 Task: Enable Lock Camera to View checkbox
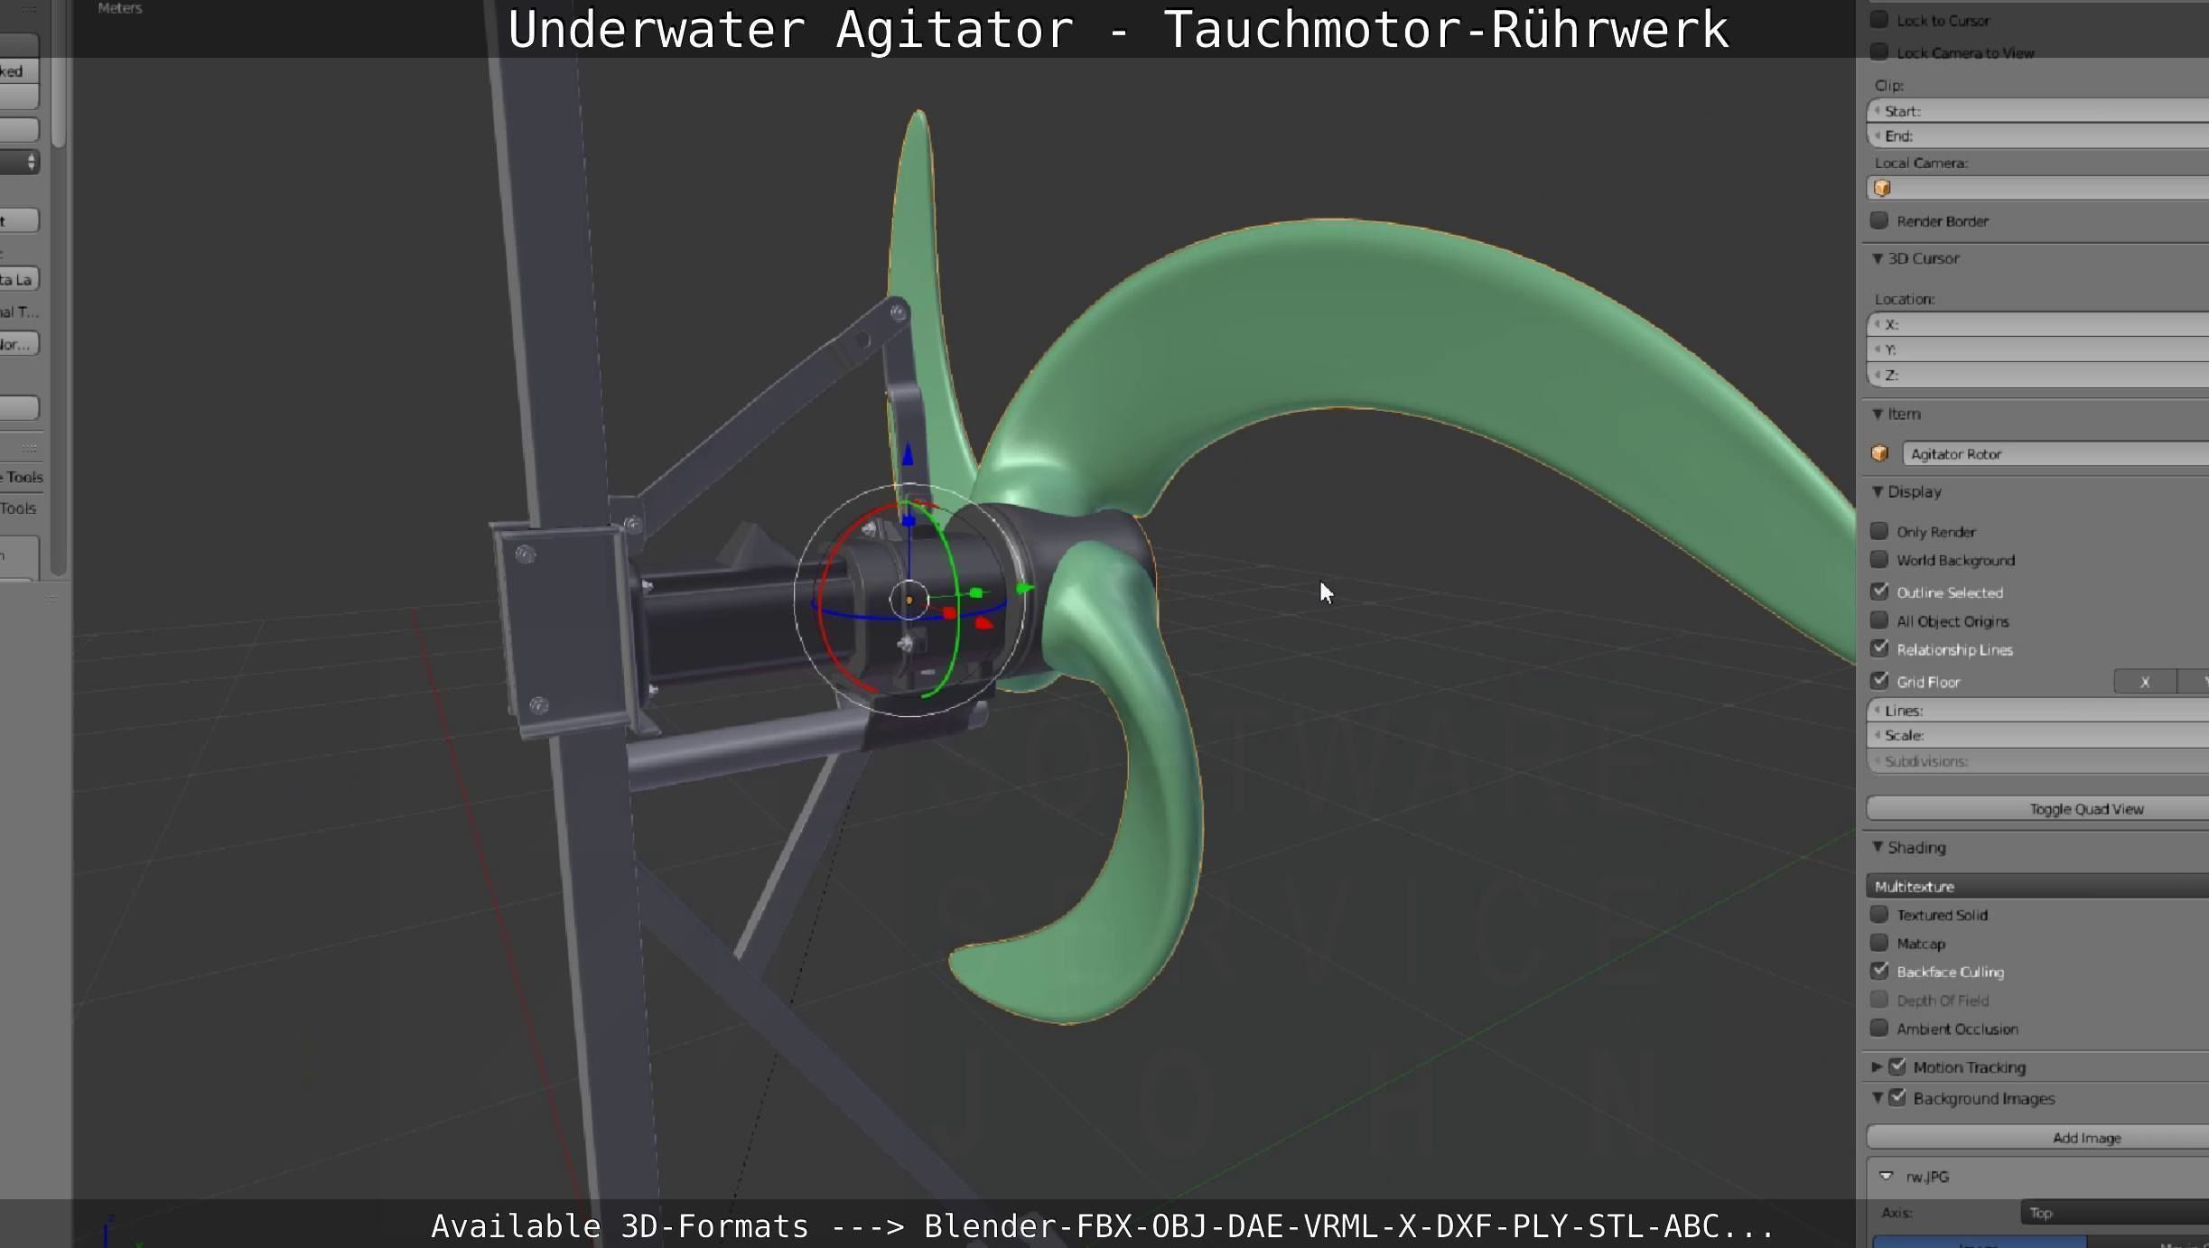click(1879, 52)
